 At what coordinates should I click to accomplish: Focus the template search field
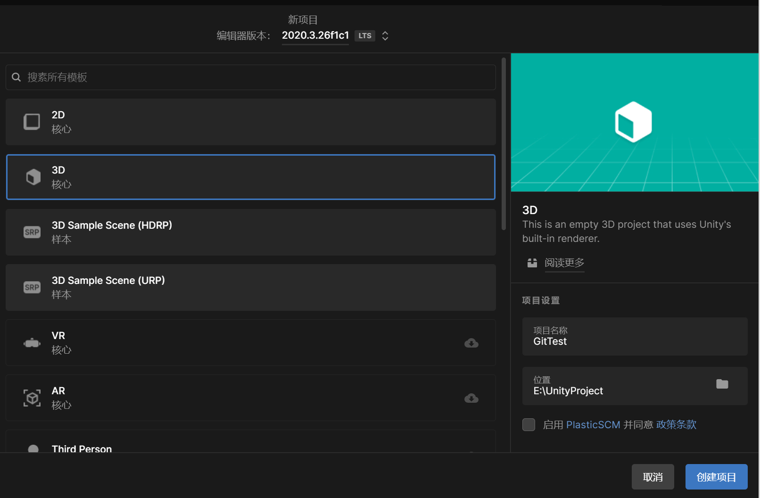pos(251,77)
